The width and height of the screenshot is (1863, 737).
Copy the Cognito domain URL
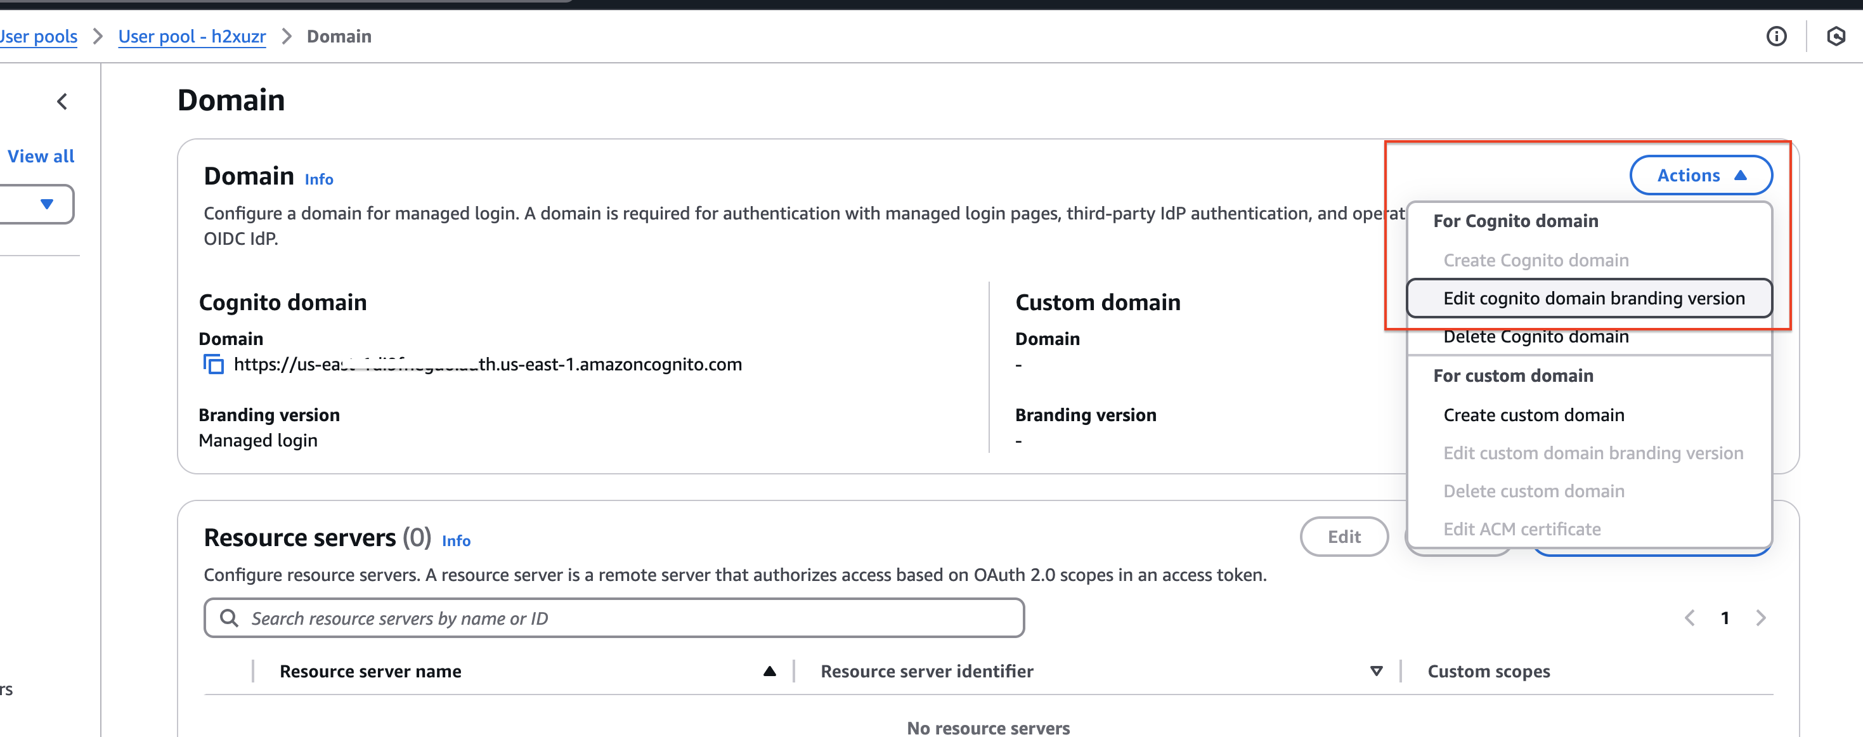(213, 364)
